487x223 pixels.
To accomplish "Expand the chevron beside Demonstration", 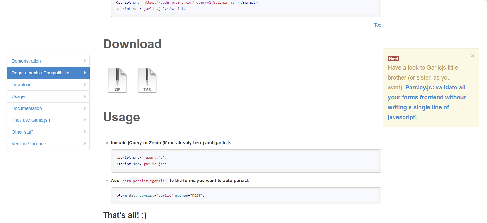I will click(84, 61).
